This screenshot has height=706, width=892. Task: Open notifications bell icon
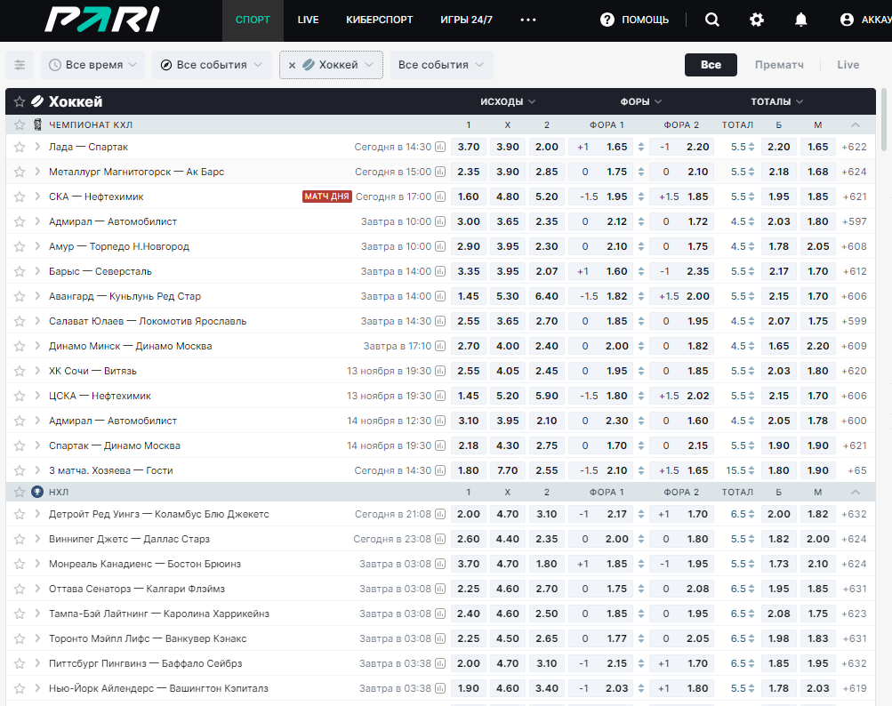(x=800, y=20)
